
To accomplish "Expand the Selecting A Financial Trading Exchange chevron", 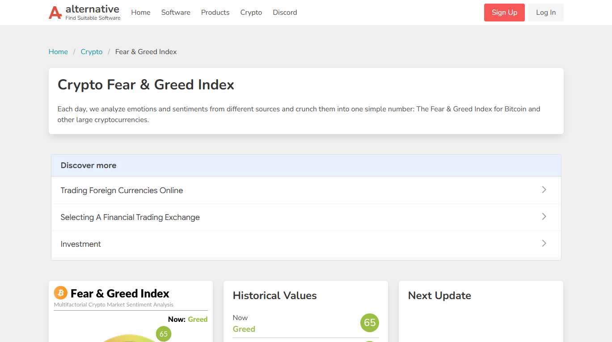I will 544,216.
